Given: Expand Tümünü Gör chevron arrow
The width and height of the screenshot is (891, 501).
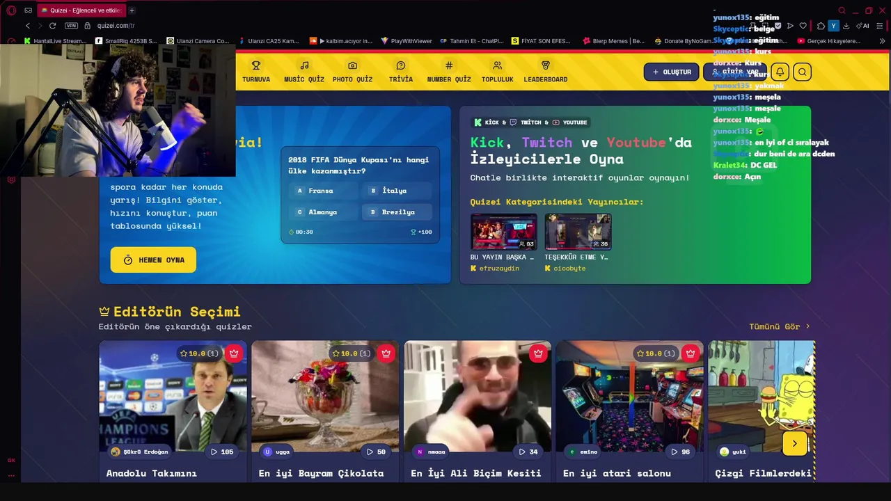Looking at the screenshot, I should click(807, 326).
